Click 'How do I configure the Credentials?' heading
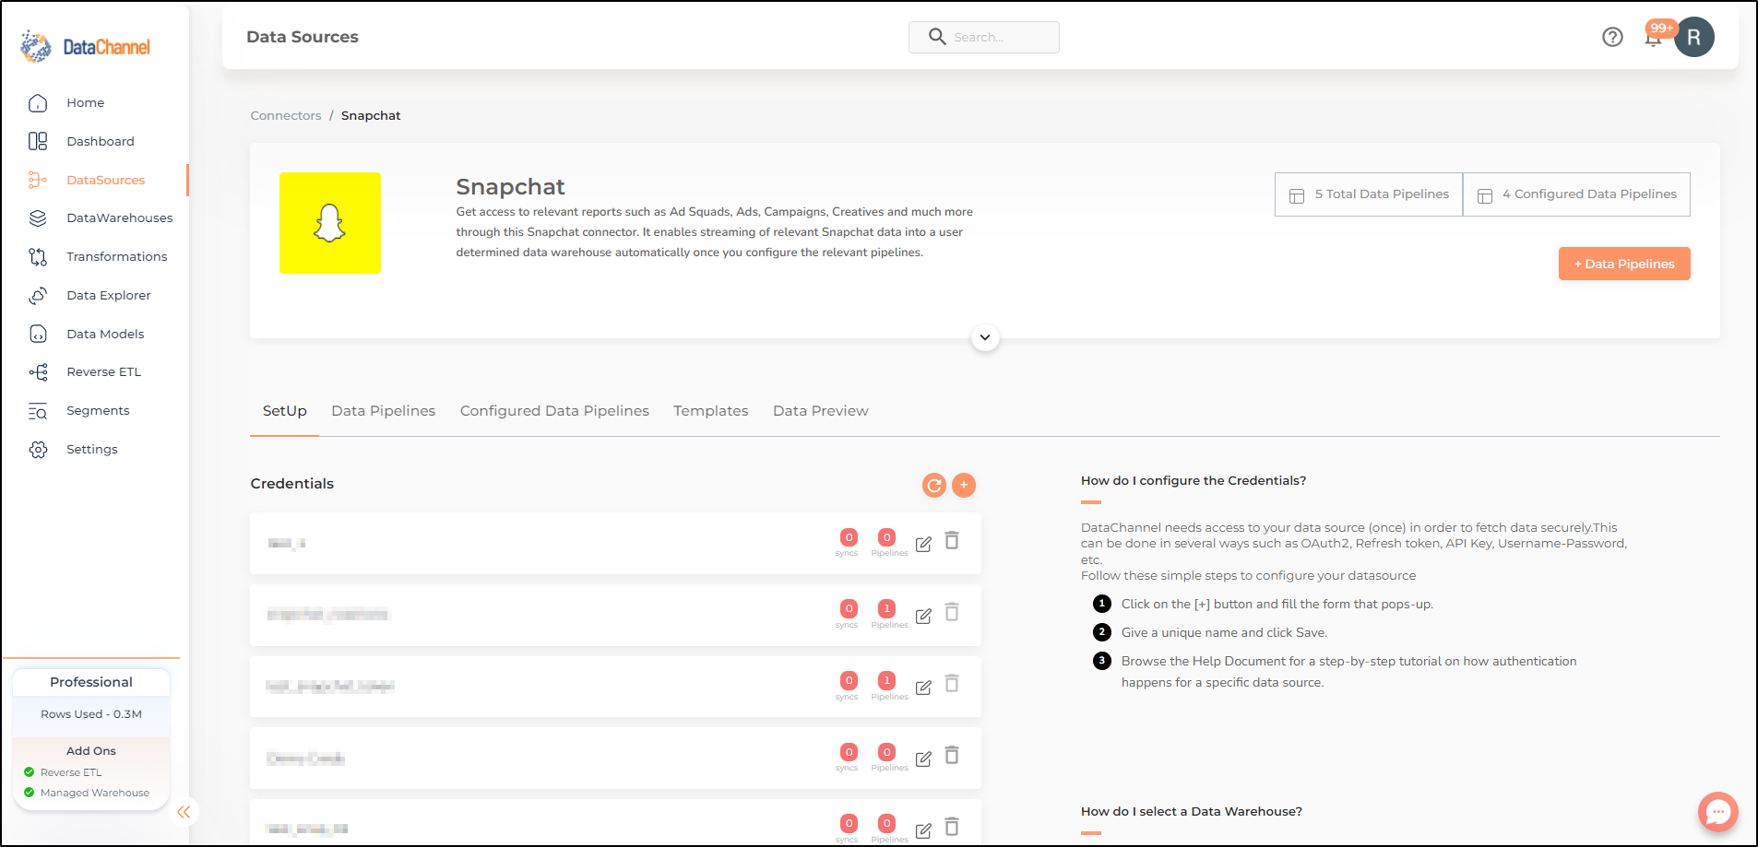Viewport: 1758px width, 847px height. pyautogui.click(x=1194, y=480)
